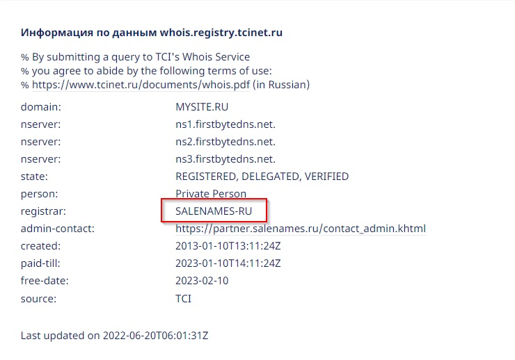Click the admin-contact: field label
The height and width of the screenshot is (360, 515).
58,229
